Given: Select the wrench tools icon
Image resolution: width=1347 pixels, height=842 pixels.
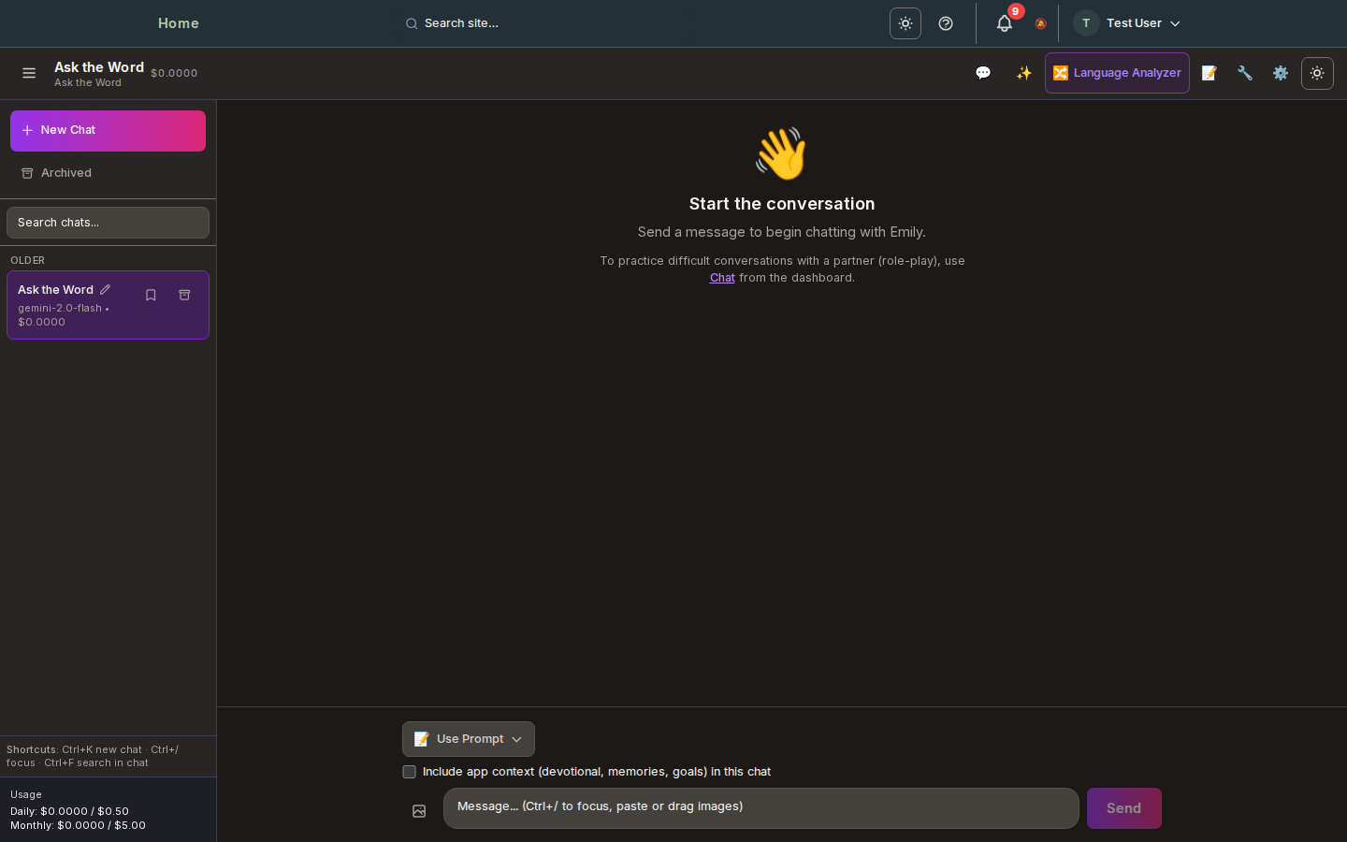Looking at the screenshot, I should point(1244,73).
